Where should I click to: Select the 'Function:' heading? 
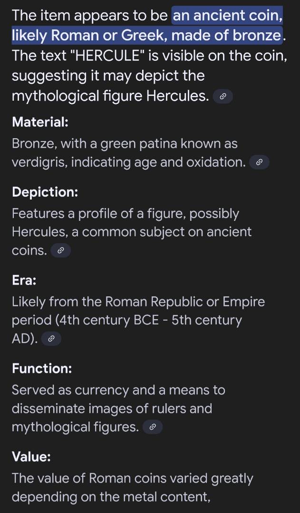[x=42, y=368]
